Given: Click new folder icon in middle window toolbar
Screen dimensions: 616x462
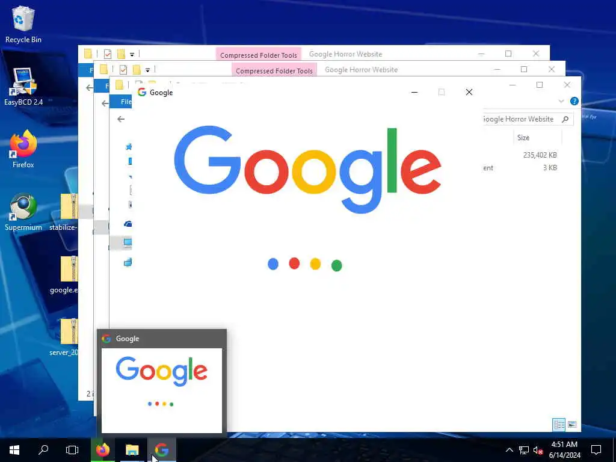Looking at the screenshot, I should tap(137, 70).
